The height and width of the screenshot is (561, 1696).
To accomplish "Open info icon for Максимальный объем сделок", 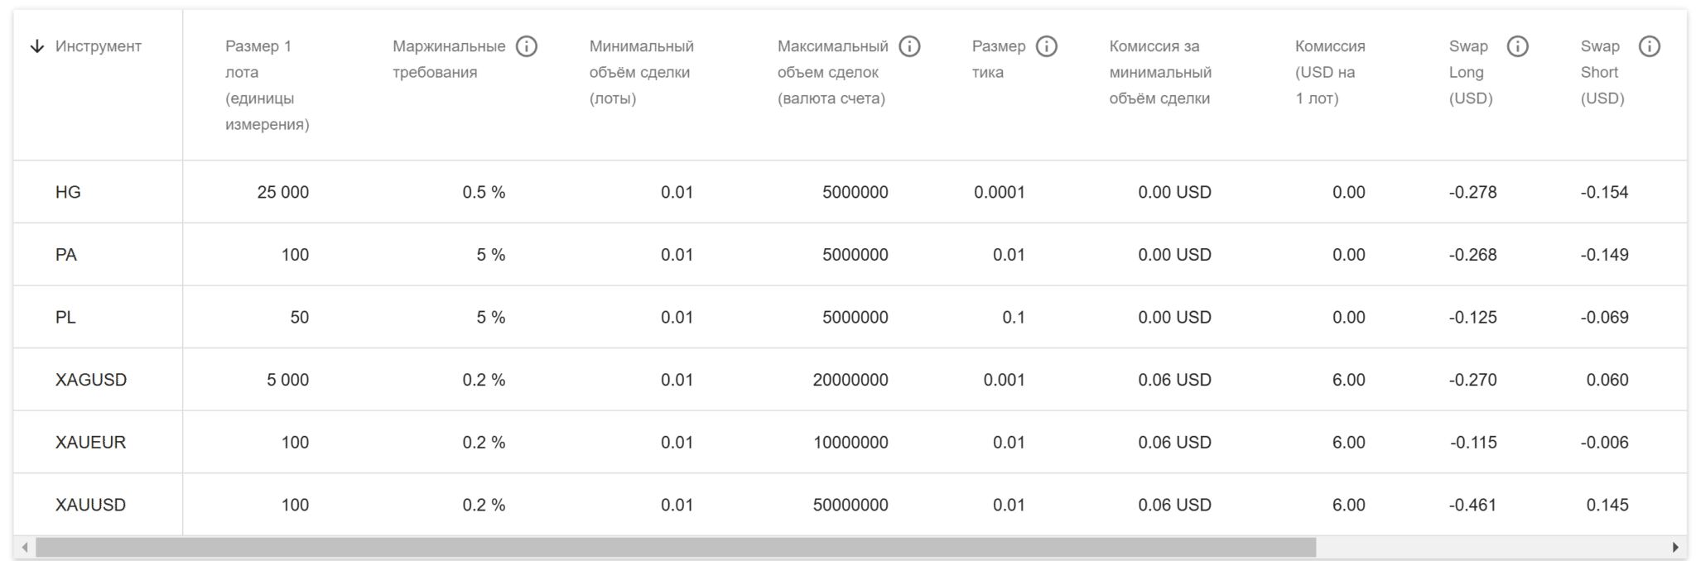I will pyautogui.click(x=909, y=46).
